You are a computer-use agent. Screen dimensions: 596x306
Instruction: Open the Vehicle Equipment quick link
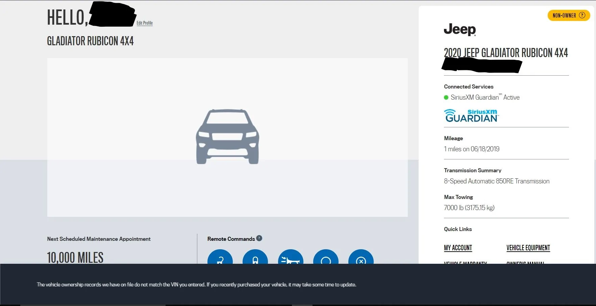pos(528,248)
